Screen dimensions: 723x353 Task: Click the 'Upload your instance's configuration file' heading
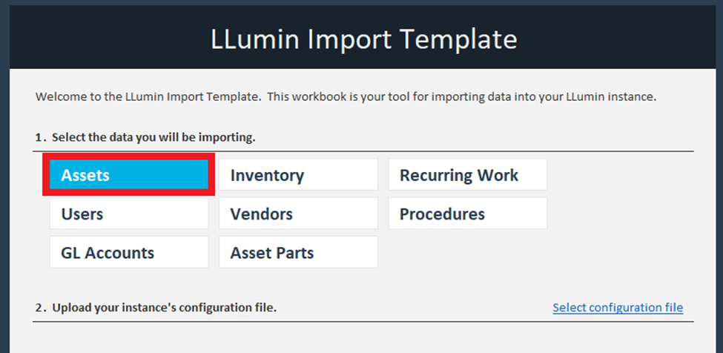click(164, 308)
